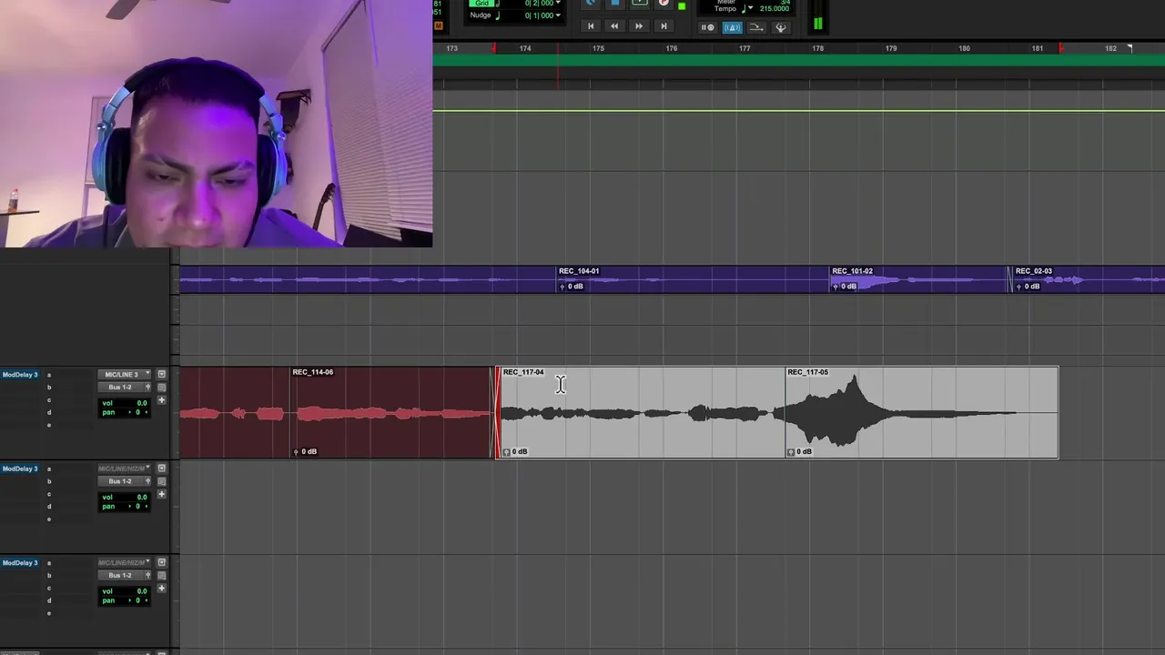Toggle the Tempo Ruler Enable conductor button

780,27
